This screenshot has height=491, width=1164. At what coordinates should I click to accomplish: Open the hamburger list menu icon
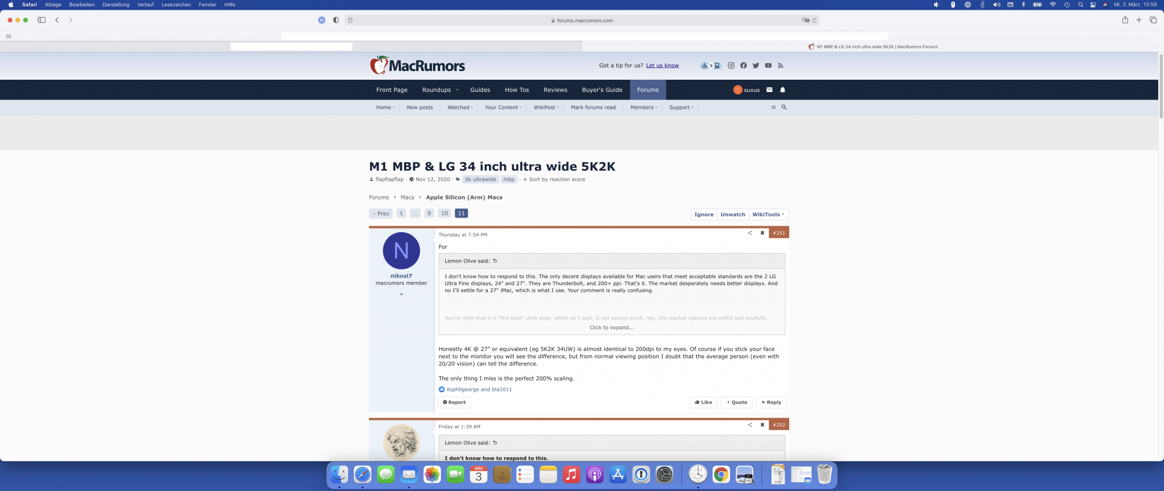pos(773,107)
